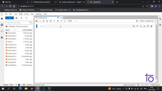Insert a cell below using the plus icon
This screenshot has height=91, width=162.
pos(40,21)
